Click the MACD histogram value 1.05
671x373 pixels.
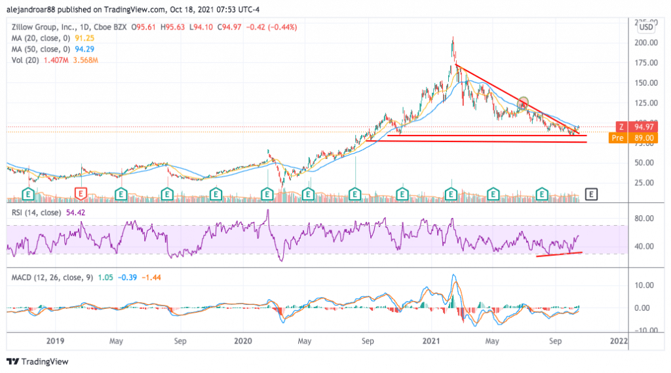105,277
